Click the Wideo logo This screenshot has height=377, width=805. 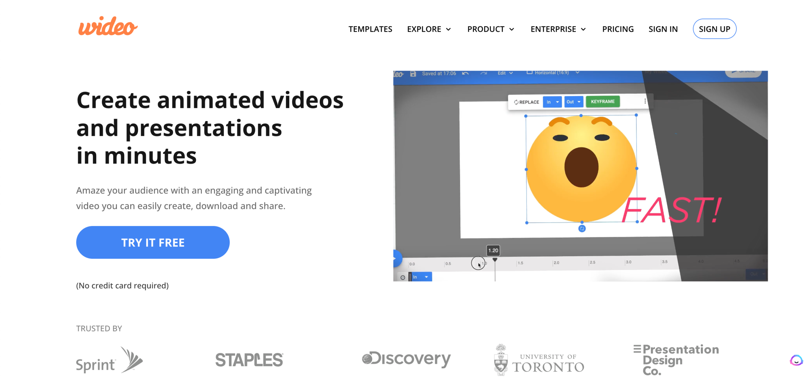pyautogui.click(x=108, y=26)
